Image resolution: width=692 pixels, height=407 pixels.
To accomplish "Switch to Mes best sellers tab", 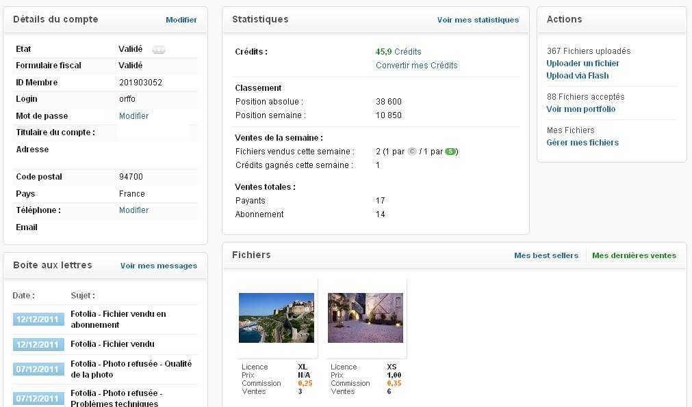I will click(x=546, y=255).
